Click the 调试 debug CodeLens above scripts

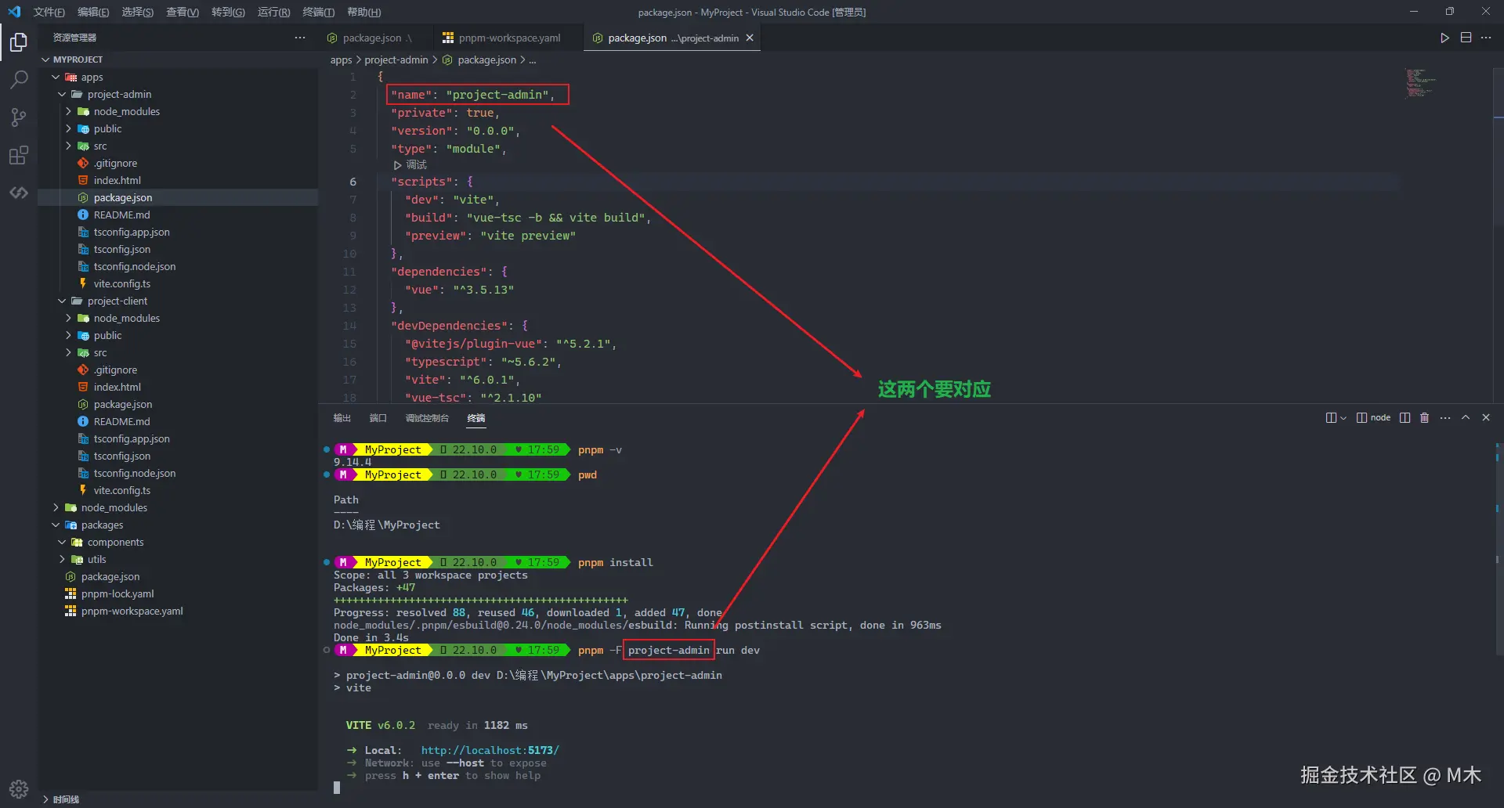tap(410, 165)
